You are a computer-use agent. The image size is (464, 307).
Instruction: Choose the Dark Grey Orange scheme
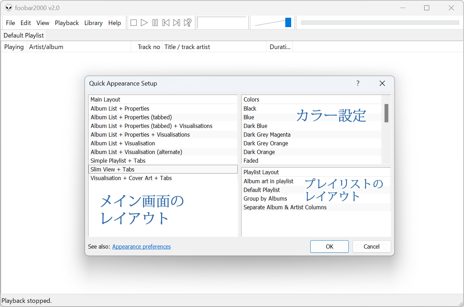pos(311,143)
